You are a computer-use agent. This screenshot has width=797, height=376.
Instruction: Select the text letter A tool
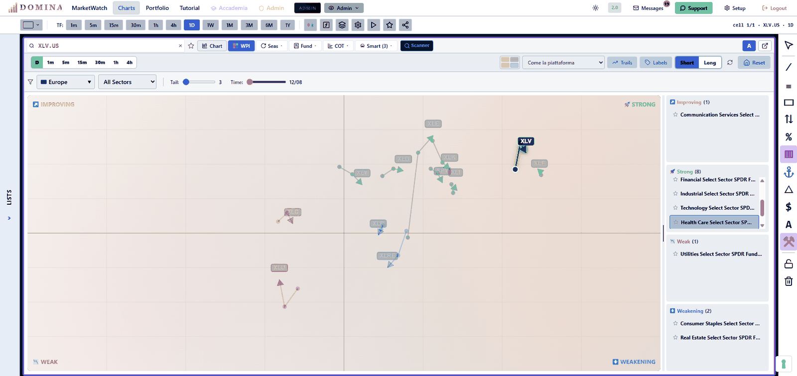pyautogui.click(x=789, y=225)
